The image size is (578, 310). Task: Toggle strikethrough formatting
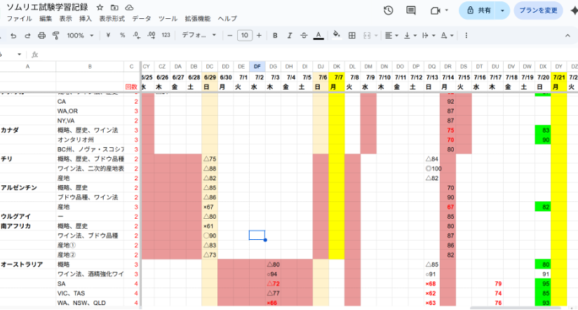pos(303,35)
